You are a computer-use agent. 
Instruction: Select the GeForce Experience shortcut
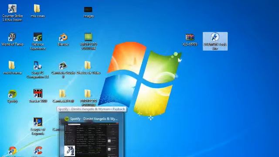point(38,41)
